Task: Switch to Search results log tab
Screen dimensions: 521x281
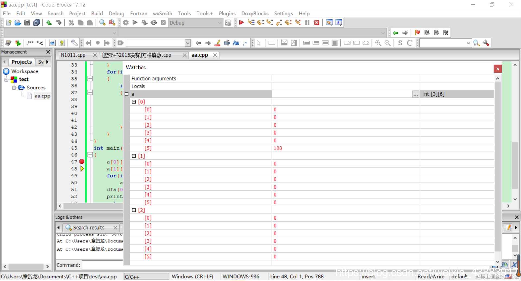Action: pos(88,228)
